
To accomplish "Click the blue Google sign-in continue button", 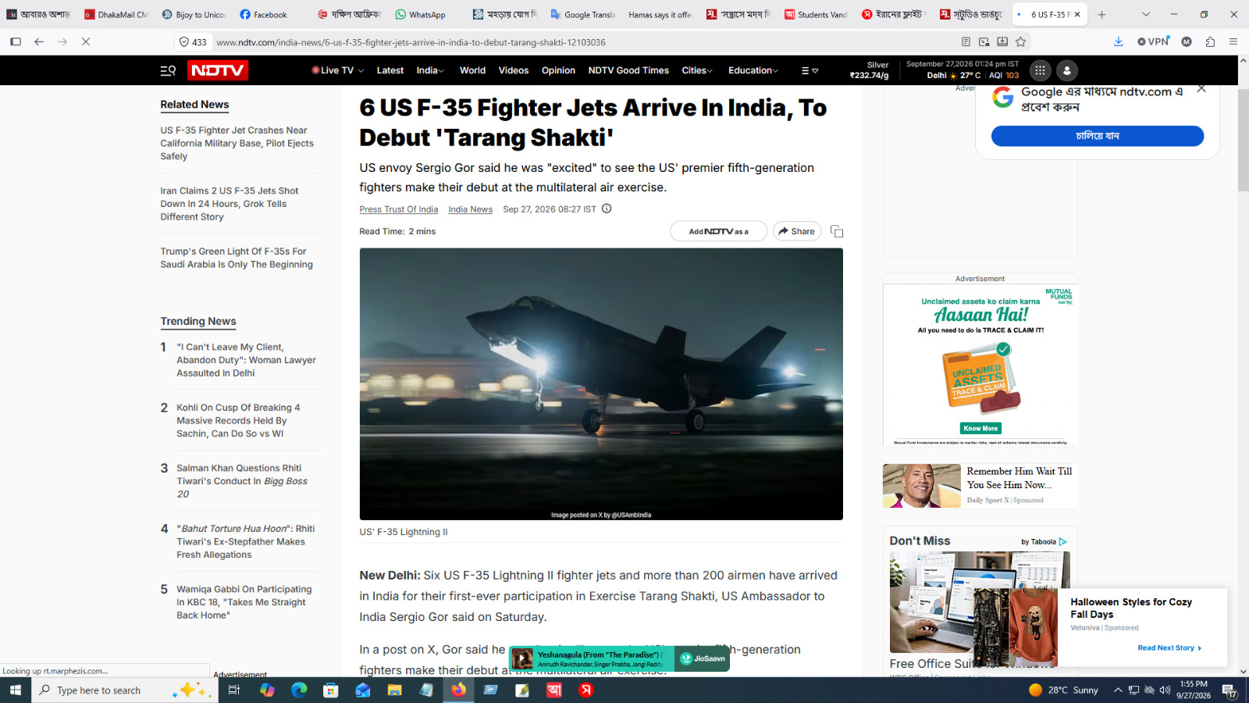I will click(1098, 136).
